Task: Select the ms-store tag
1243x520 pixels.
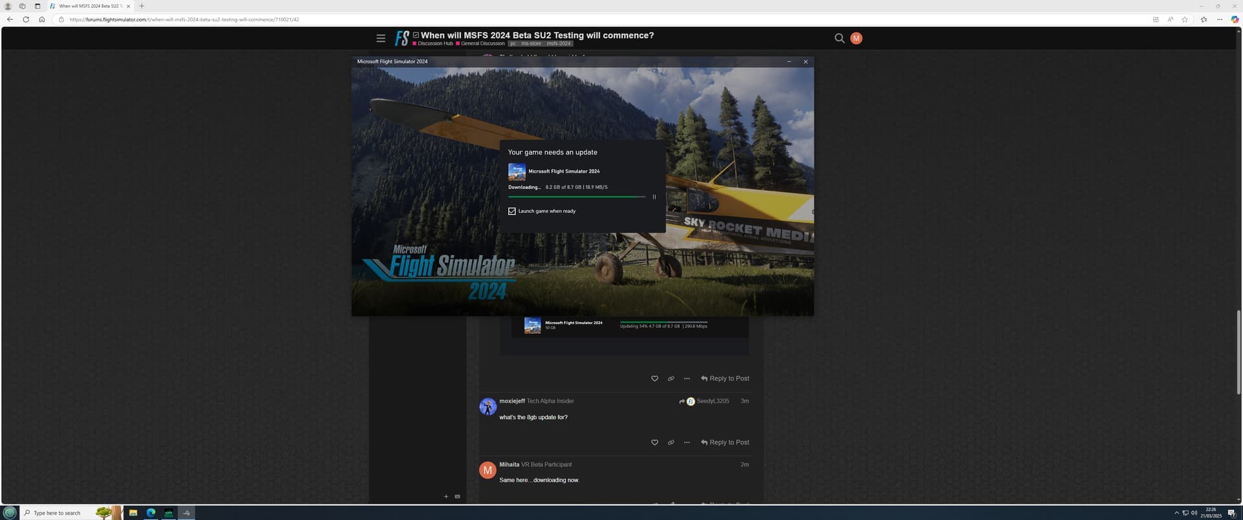Action: click(531, 43)
